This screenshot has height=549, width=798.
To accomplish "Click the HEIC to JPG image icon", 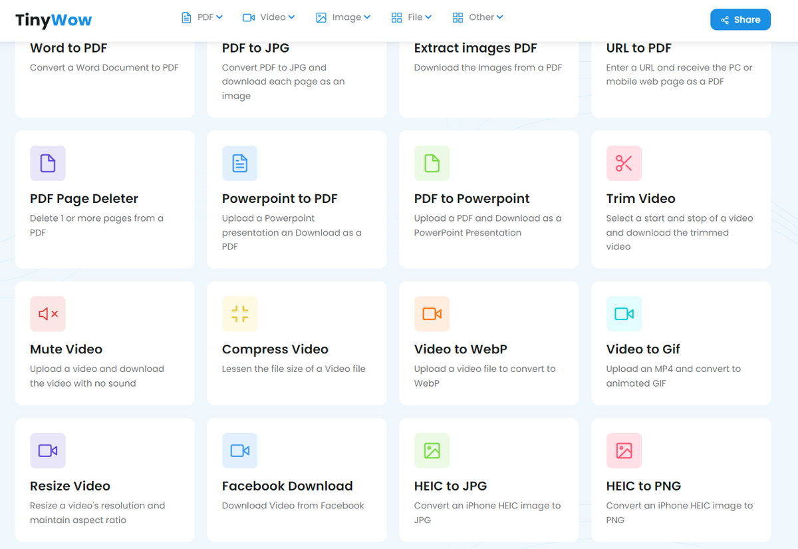I will click(432, 451).
